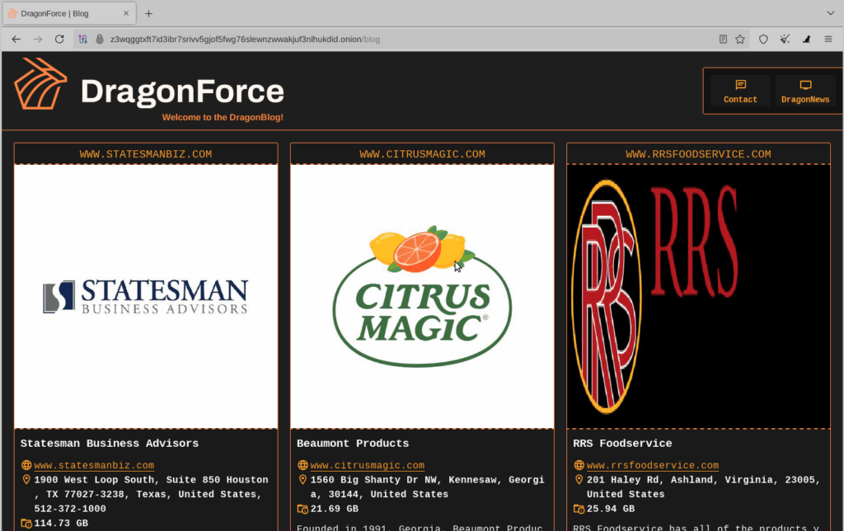
Task: Open a new browser tab
Action: 148,13
